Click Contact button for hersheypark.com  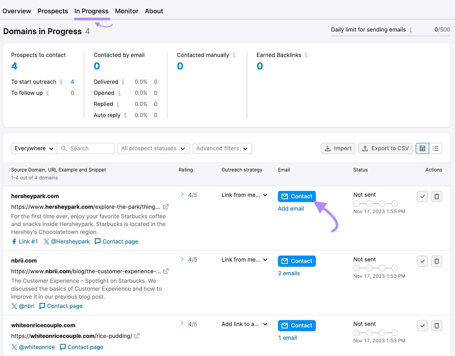(297, 196)
